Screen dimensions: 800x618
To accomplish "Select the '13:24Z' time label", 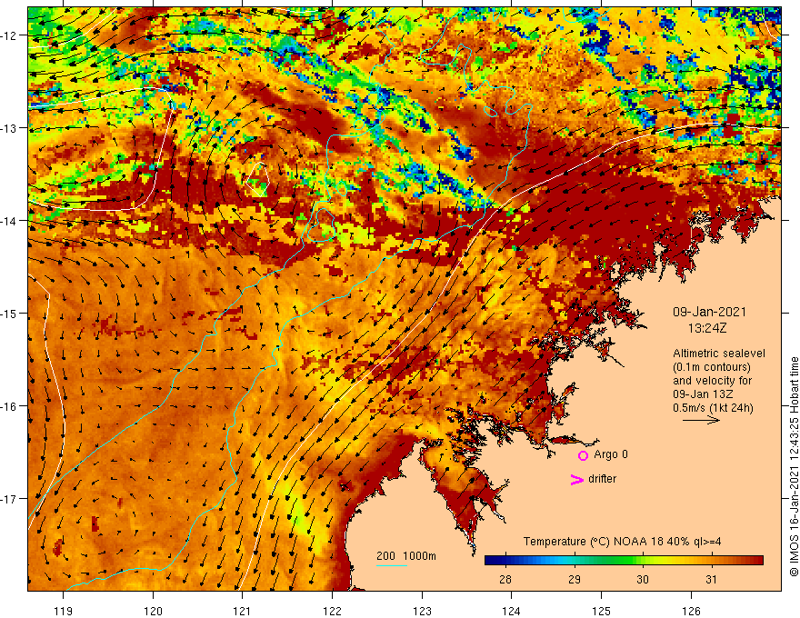I will [707, 328].
